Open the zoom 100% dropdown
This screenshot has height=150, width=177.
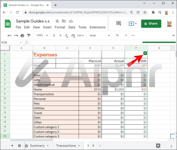click(x=42, y=36)
